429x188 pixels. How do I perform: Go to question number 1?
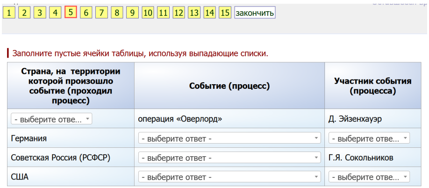8,13
